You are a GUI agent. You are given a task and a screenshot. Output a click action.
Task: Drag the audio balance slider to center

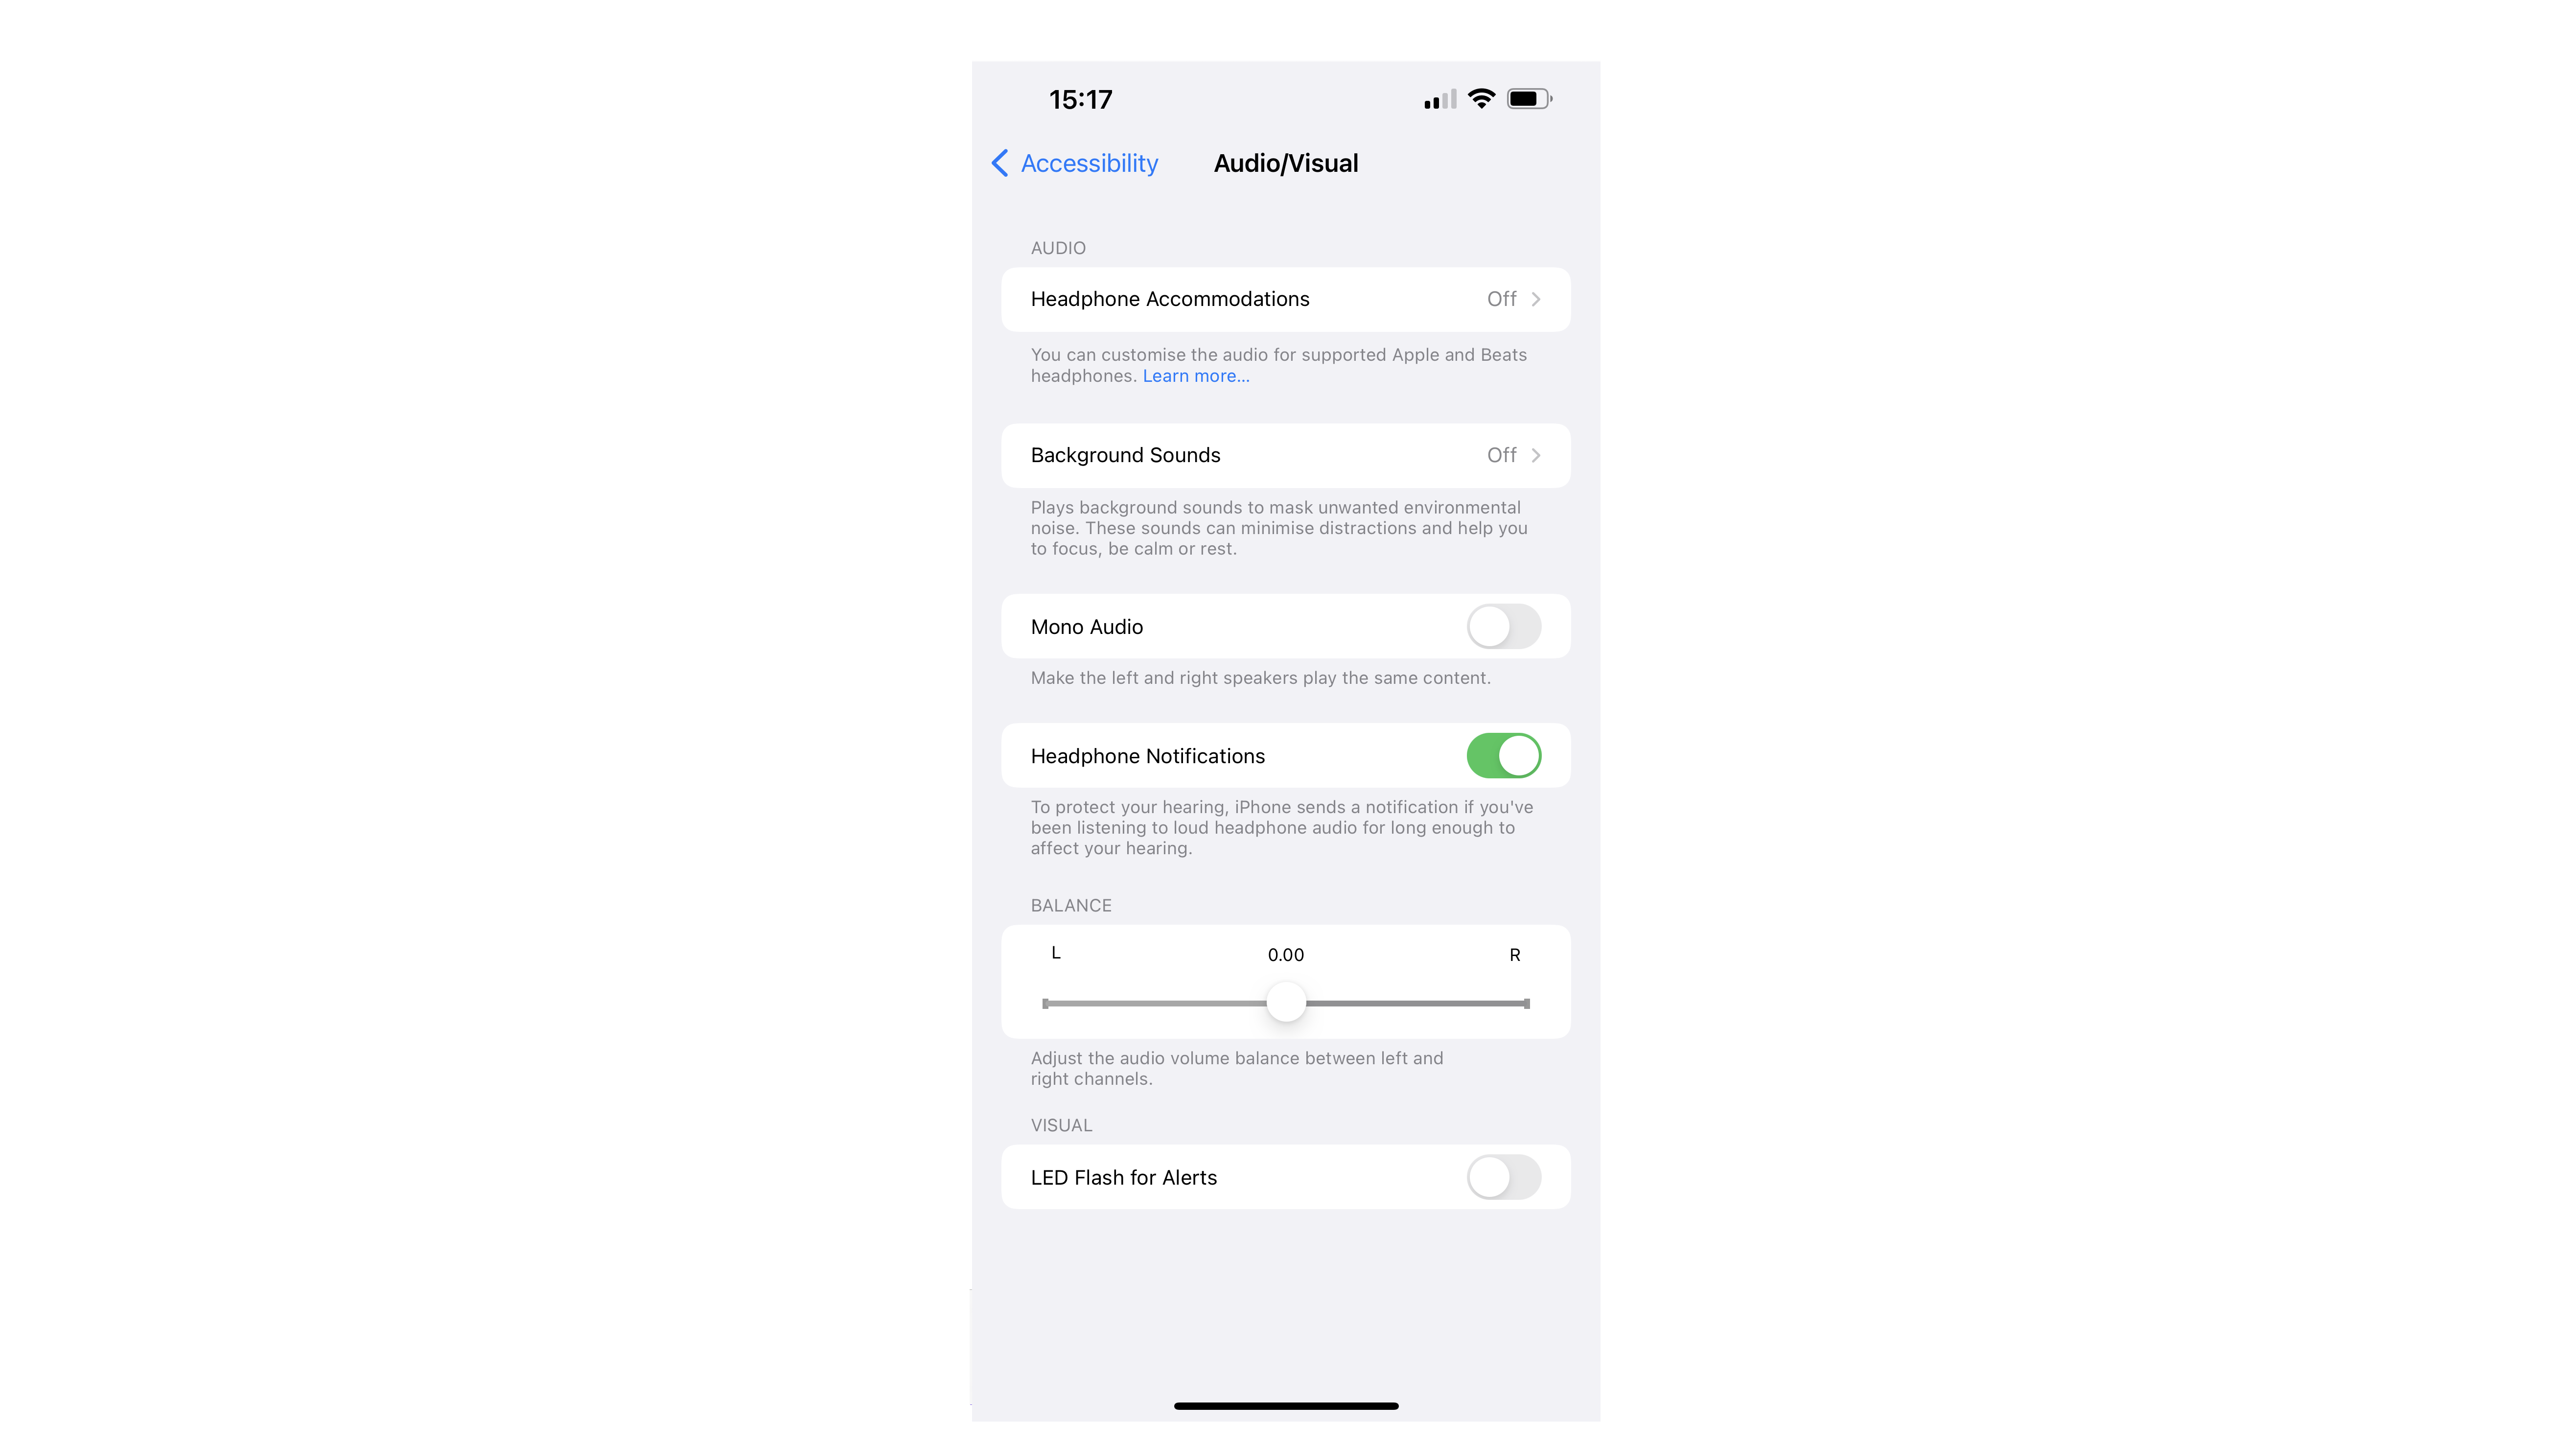click(1286, 1003)
